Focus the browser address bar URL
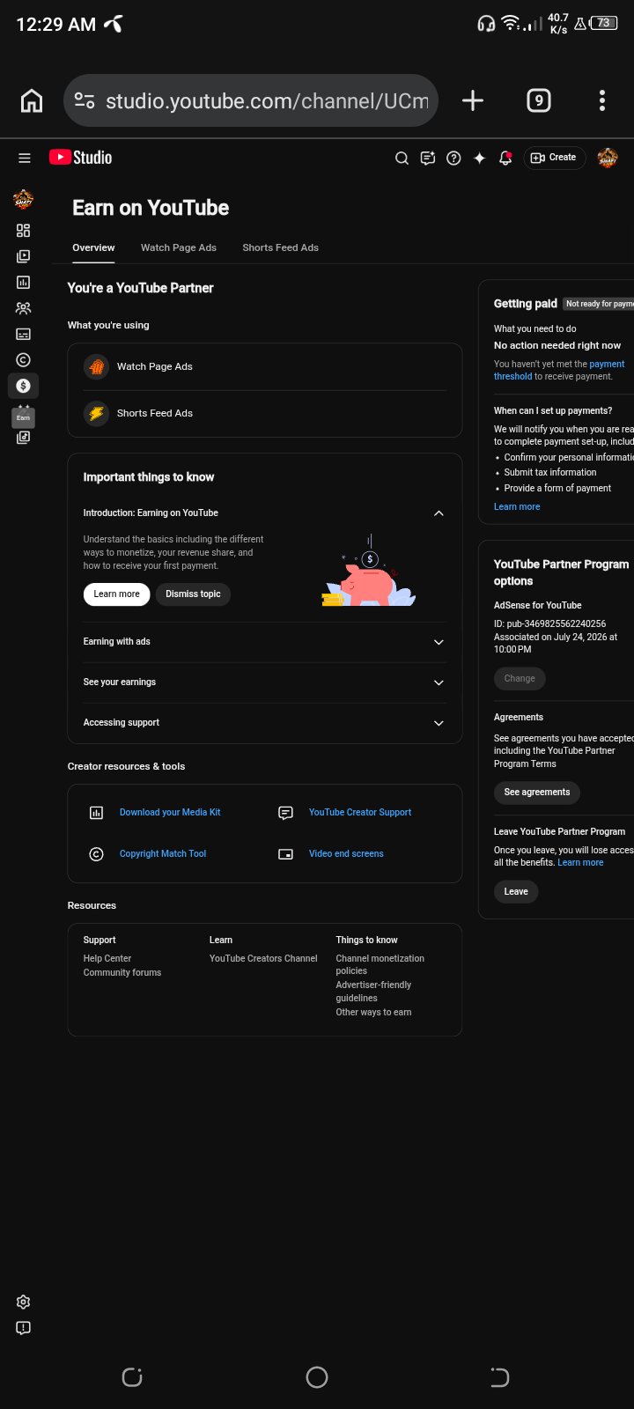The width and height of the screenshot is (634, 1409). (267, 101)
